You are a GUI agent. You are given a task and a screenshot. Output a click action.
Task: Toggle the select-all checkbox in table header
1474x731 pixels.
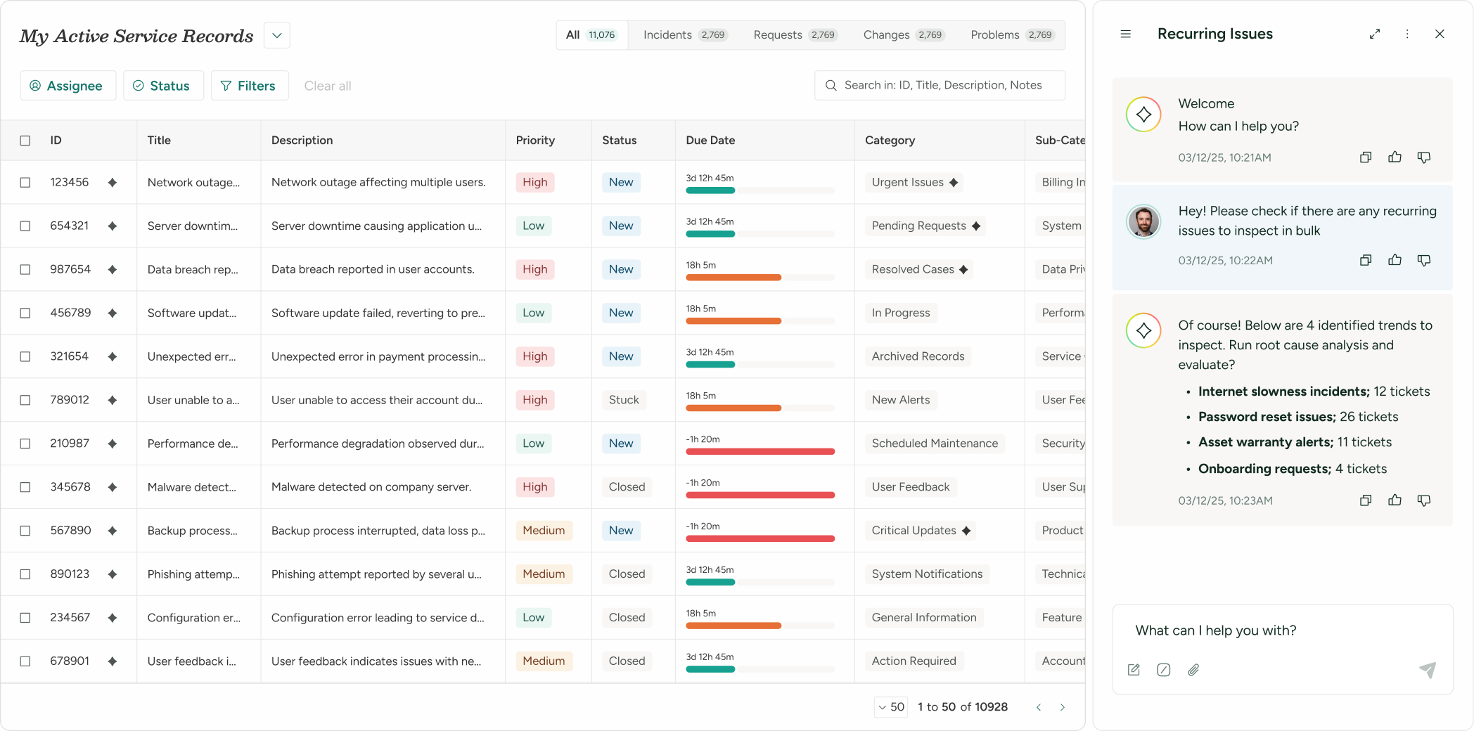pyautogui.click(x=25, y=141)
